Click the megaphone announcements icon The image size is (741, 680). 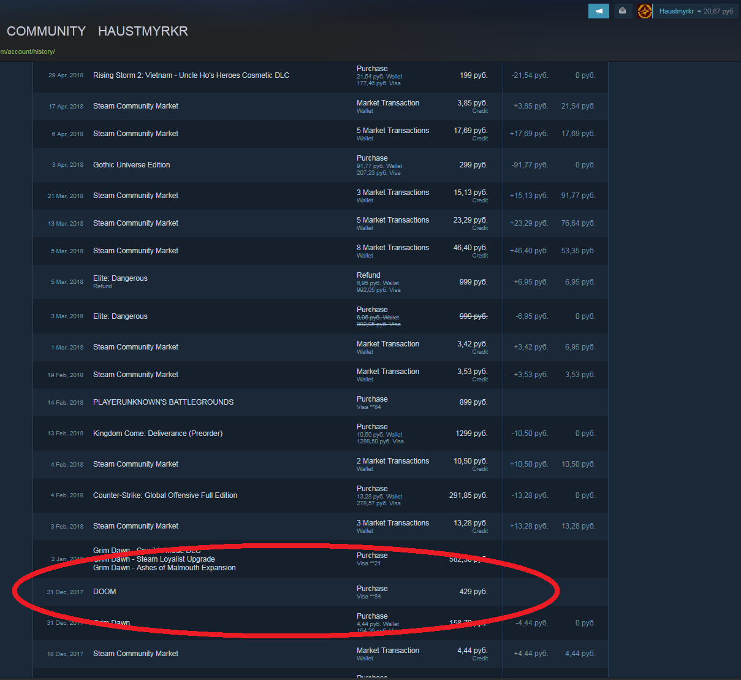pos(598,11)
